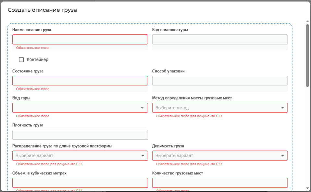Open the Вид тары dropdown
The image size is (311, 192).
tap(80, 108)
